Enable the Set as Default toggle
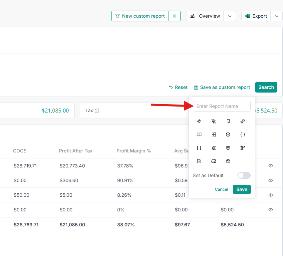 click(244, 175)
